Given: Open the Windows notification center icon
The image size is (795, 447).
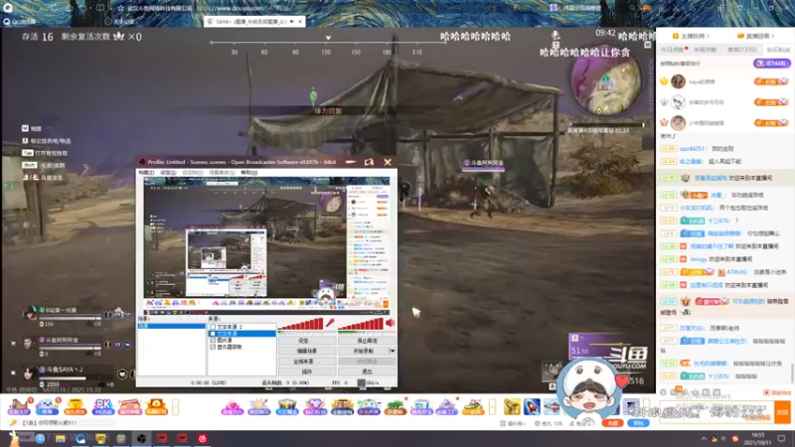Looking at the screenshot, I should pos(781,439).
